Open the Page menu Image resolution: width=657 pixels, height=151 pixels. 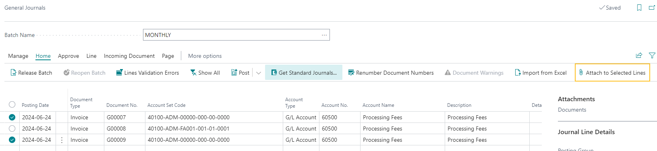click(168, 56)
